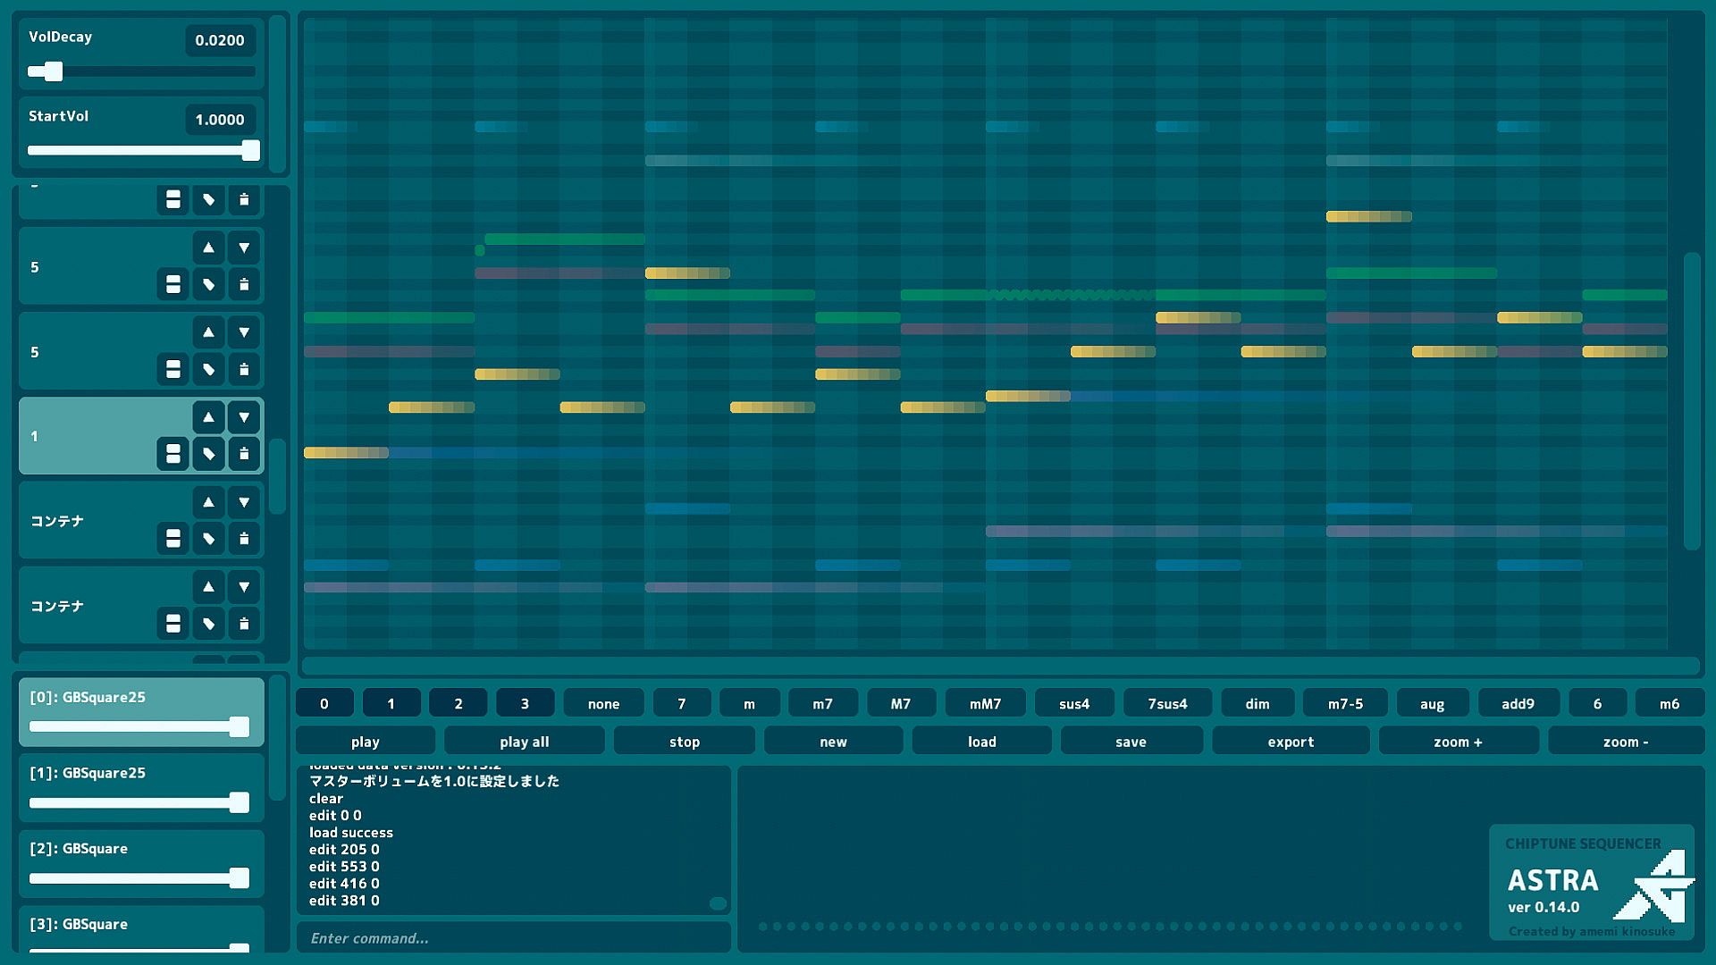Duplicate the selected container named 1
The width and height of the screenshot is (1716, 965).
click(x=173, y=454)
